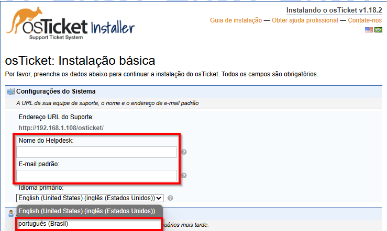Show help tooltip for Nome do Helpdesk

click(184, 152)
